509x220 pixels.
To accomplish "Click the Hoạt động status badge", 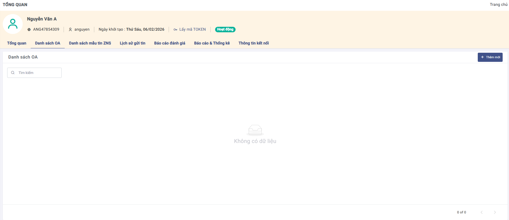I will pyautogui.click(x=225, y=30).
